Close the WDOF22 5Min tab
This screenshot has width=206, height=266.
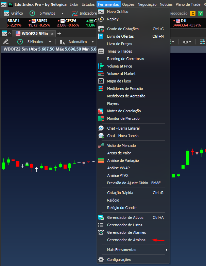click(x=52, y=34)
